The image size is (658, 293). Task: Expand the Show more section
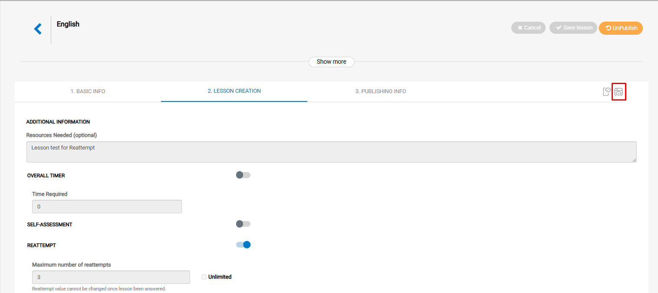tap(331, 62)
